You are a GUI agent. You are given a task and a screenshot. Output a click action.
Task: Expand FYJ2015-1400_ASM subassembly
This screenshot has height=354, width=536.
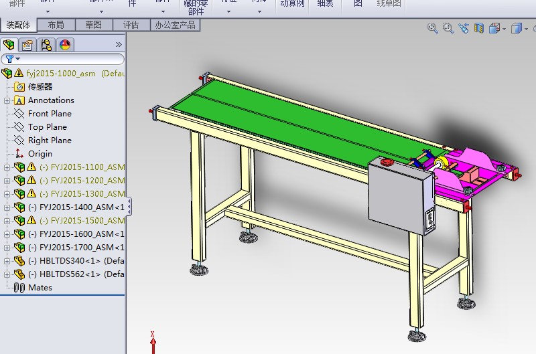[7, 207]
